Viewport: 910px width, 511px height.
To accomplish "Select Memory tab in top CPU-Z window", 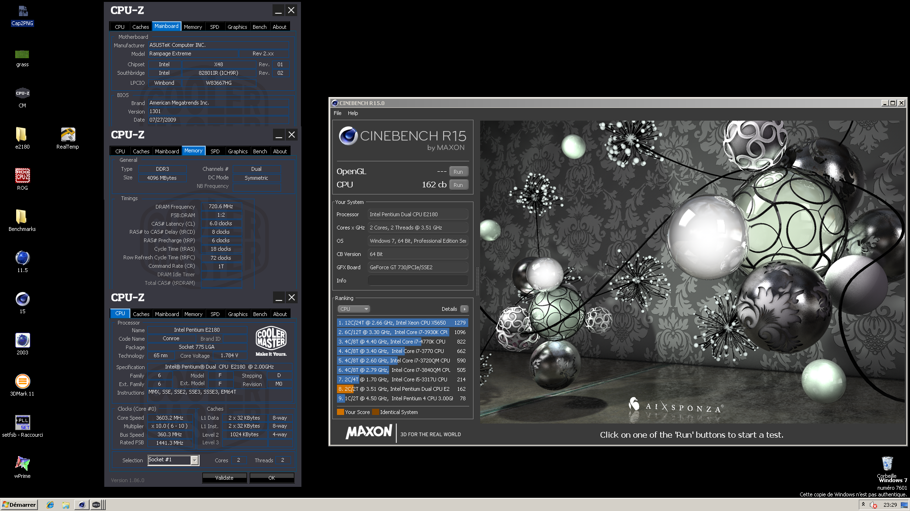I will click(x=193, y=27).
